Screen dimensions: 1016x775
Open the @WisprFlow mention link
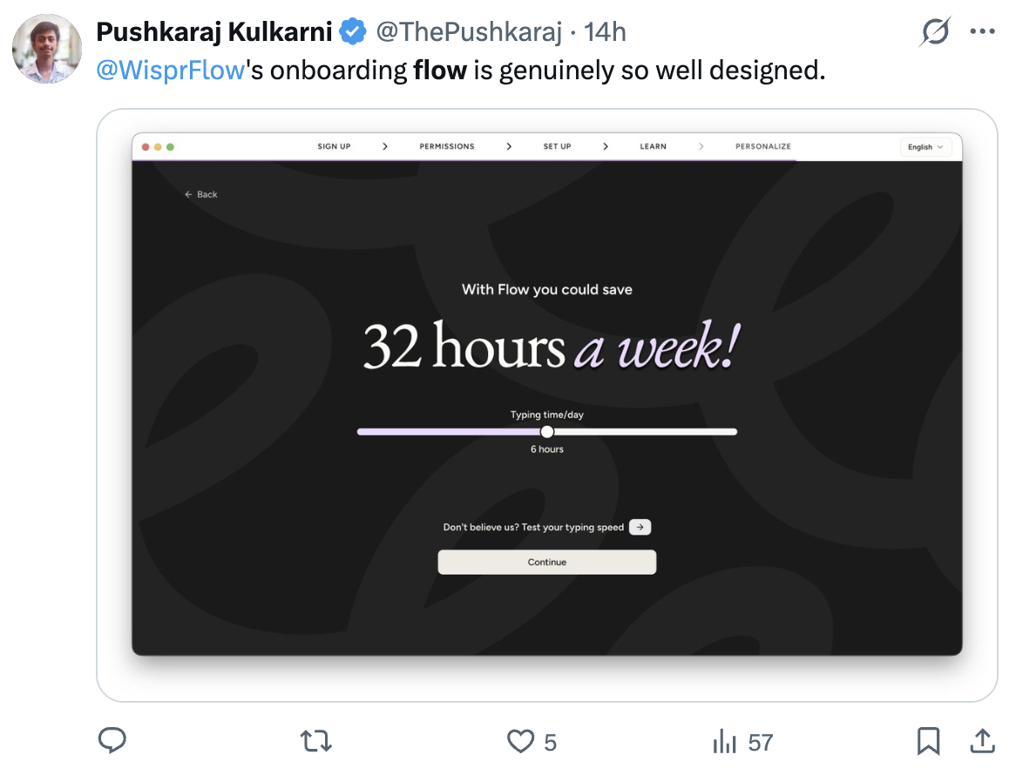[171, 70]
